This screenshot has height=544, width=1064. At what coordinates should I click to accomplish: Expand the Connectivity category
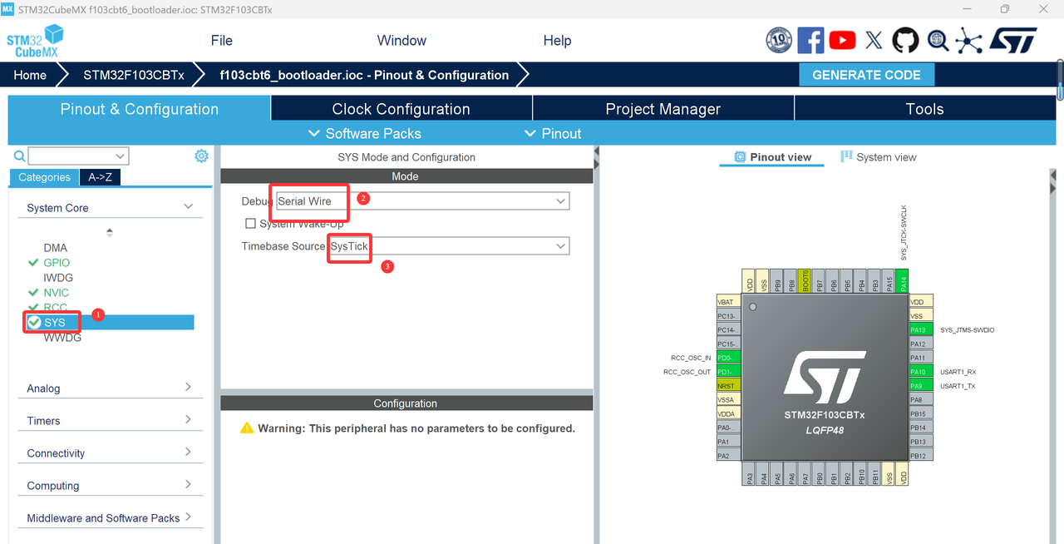coord(110,453)
